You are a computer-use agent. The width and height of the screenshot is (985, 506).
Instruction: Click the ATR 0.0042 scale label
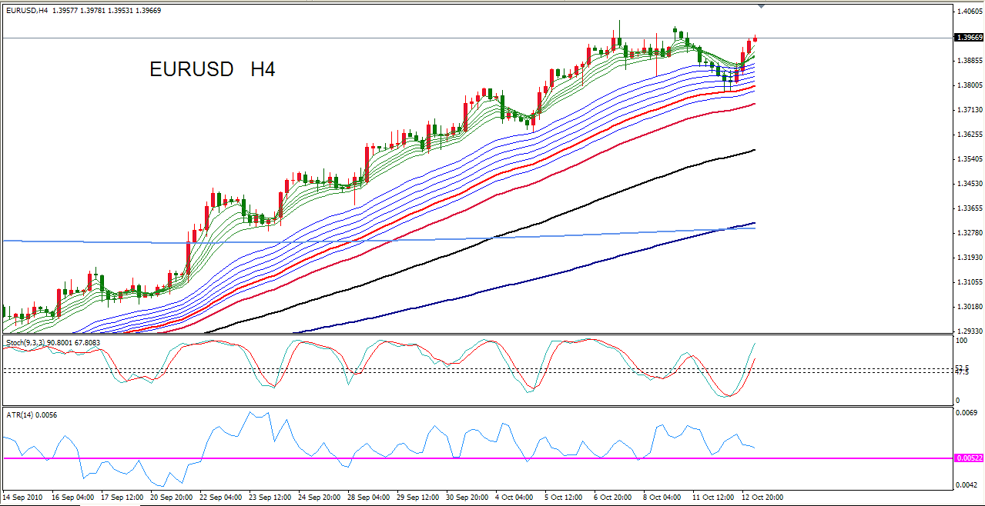[x=966, y=484]
